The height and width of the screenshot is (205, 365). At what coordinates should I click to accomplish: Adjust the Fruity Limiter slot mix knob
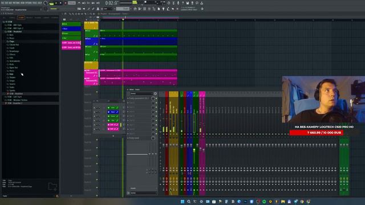pos(153,138)
